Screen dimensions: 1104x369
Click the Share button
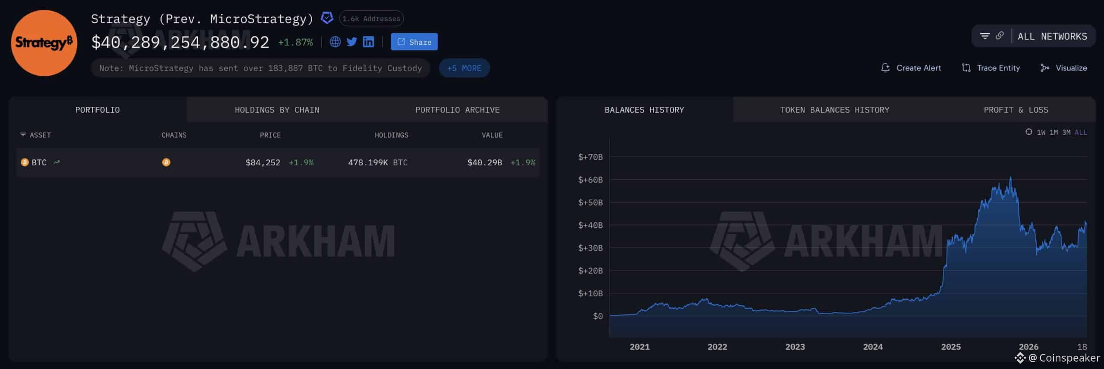(414, 42)
